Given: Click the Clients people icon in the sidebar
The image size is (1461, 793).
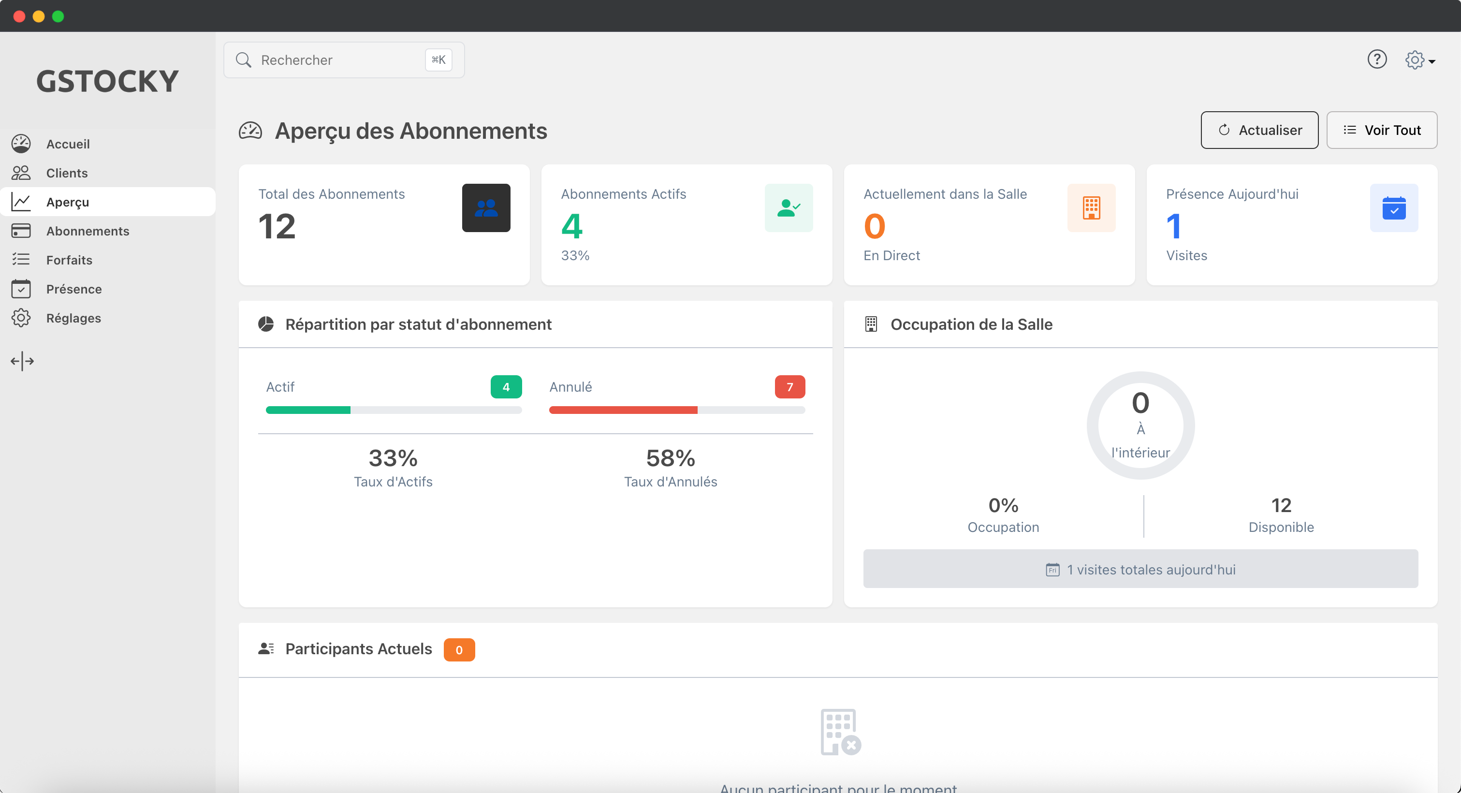Looking at the screenshot, I should (21, 173).
